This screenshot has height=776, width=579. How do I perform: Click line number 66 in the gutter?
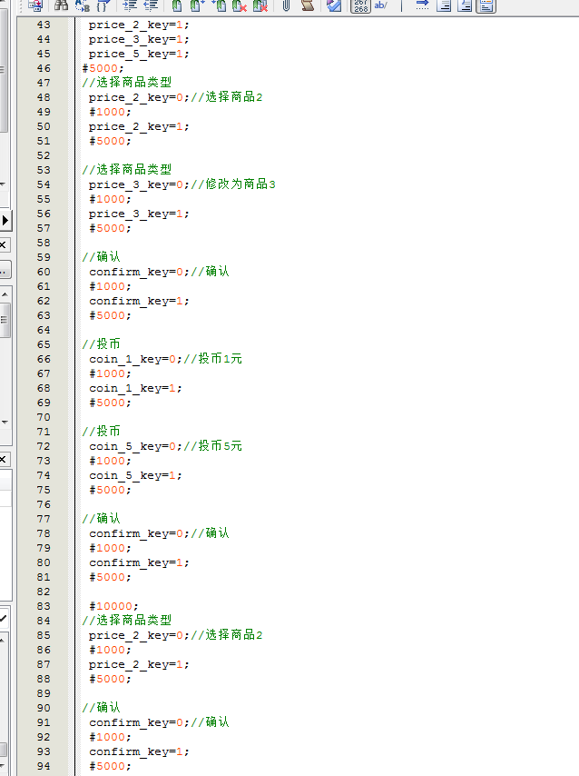pyautogui.click(x=44, y=359)
